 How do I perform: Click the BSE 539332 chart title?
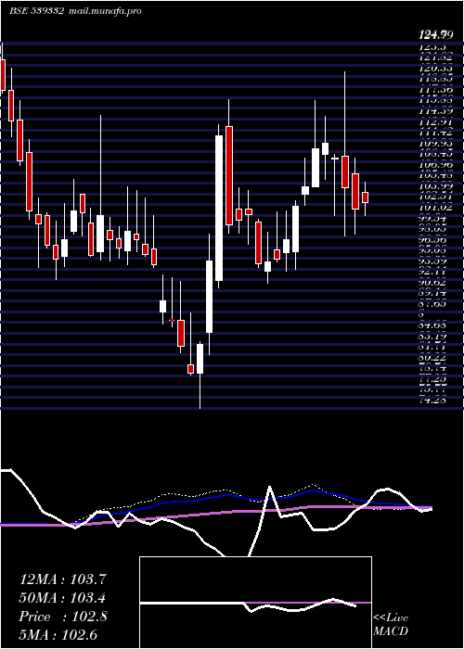[x=36, y=11]
